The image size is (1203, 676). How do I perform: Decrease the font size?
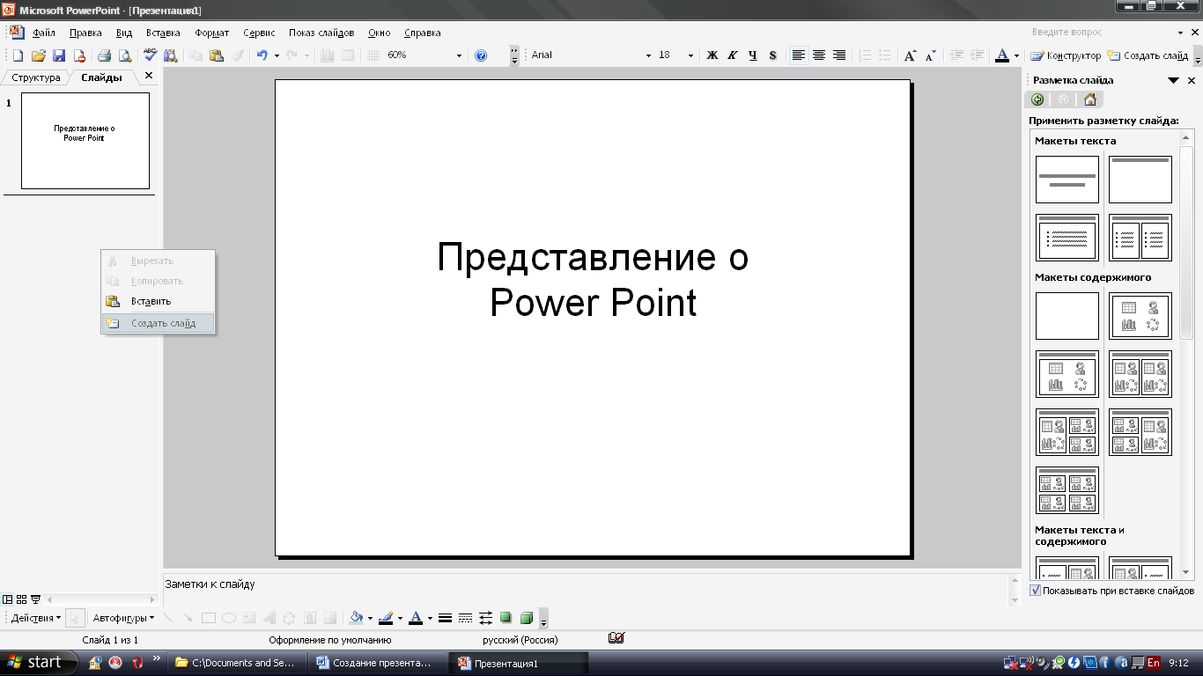point(931,55)
